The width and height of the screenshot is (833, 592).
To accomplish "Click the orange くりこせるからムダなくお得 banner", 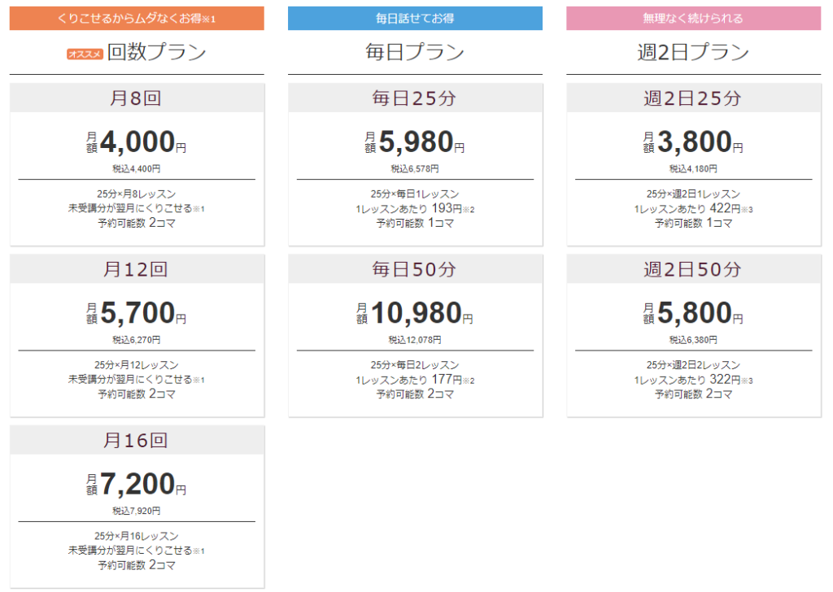I will point(137,19).
